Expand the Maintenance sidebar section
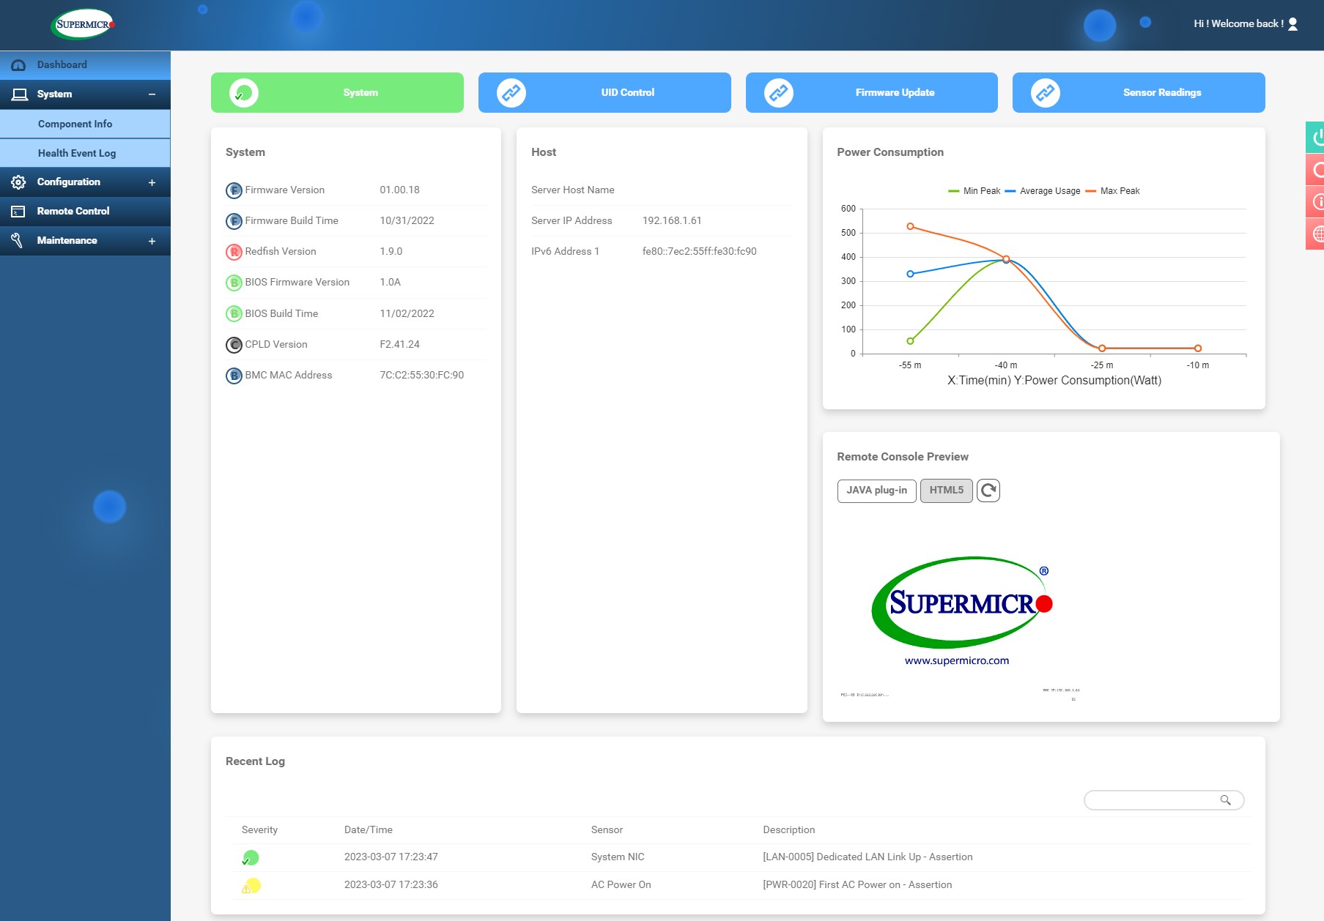Image resolution: width=1324 pixels, height=921 pixels. tap(152, 241)
